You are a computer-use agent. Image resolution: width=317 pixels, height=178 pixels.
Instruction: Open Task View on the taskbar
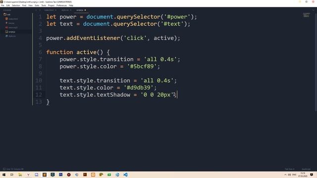pos(12,175)
